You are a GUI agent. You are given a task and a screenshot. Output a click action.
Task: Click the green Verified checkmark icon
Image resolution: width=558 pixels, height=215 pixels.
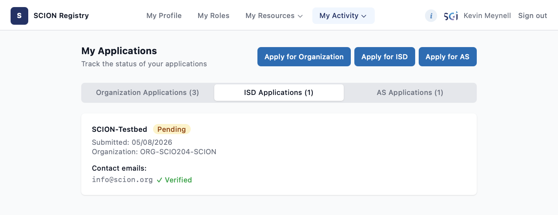159,180
